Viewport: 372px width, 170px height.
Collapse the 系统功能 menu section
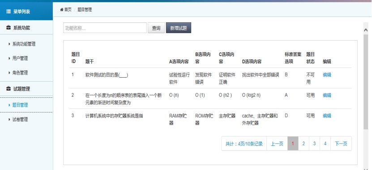point(26,28)
